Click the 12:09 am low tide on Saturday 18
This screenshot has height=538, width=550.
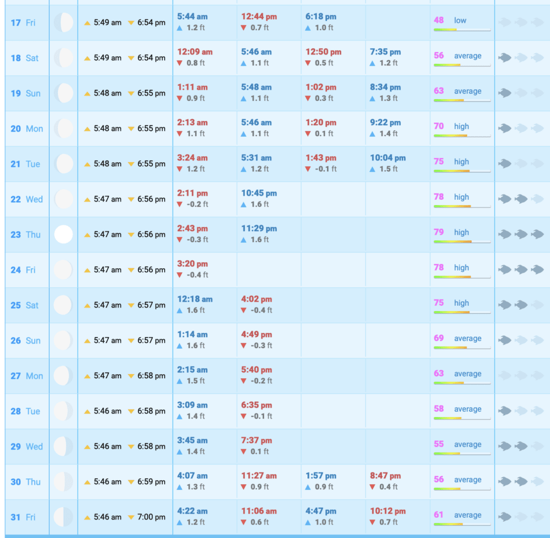pyautogui.click(x=195, y=52)
